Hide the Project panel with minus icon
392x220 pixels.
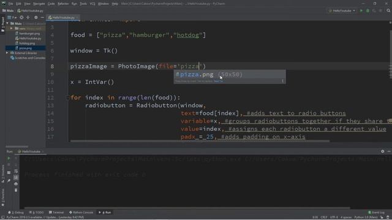click(x=42, y=18)
